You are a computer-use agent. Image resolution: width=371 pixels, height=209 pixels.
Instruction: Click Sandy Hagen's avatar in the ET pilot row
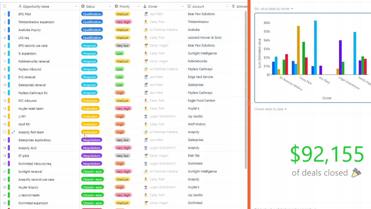146,156
